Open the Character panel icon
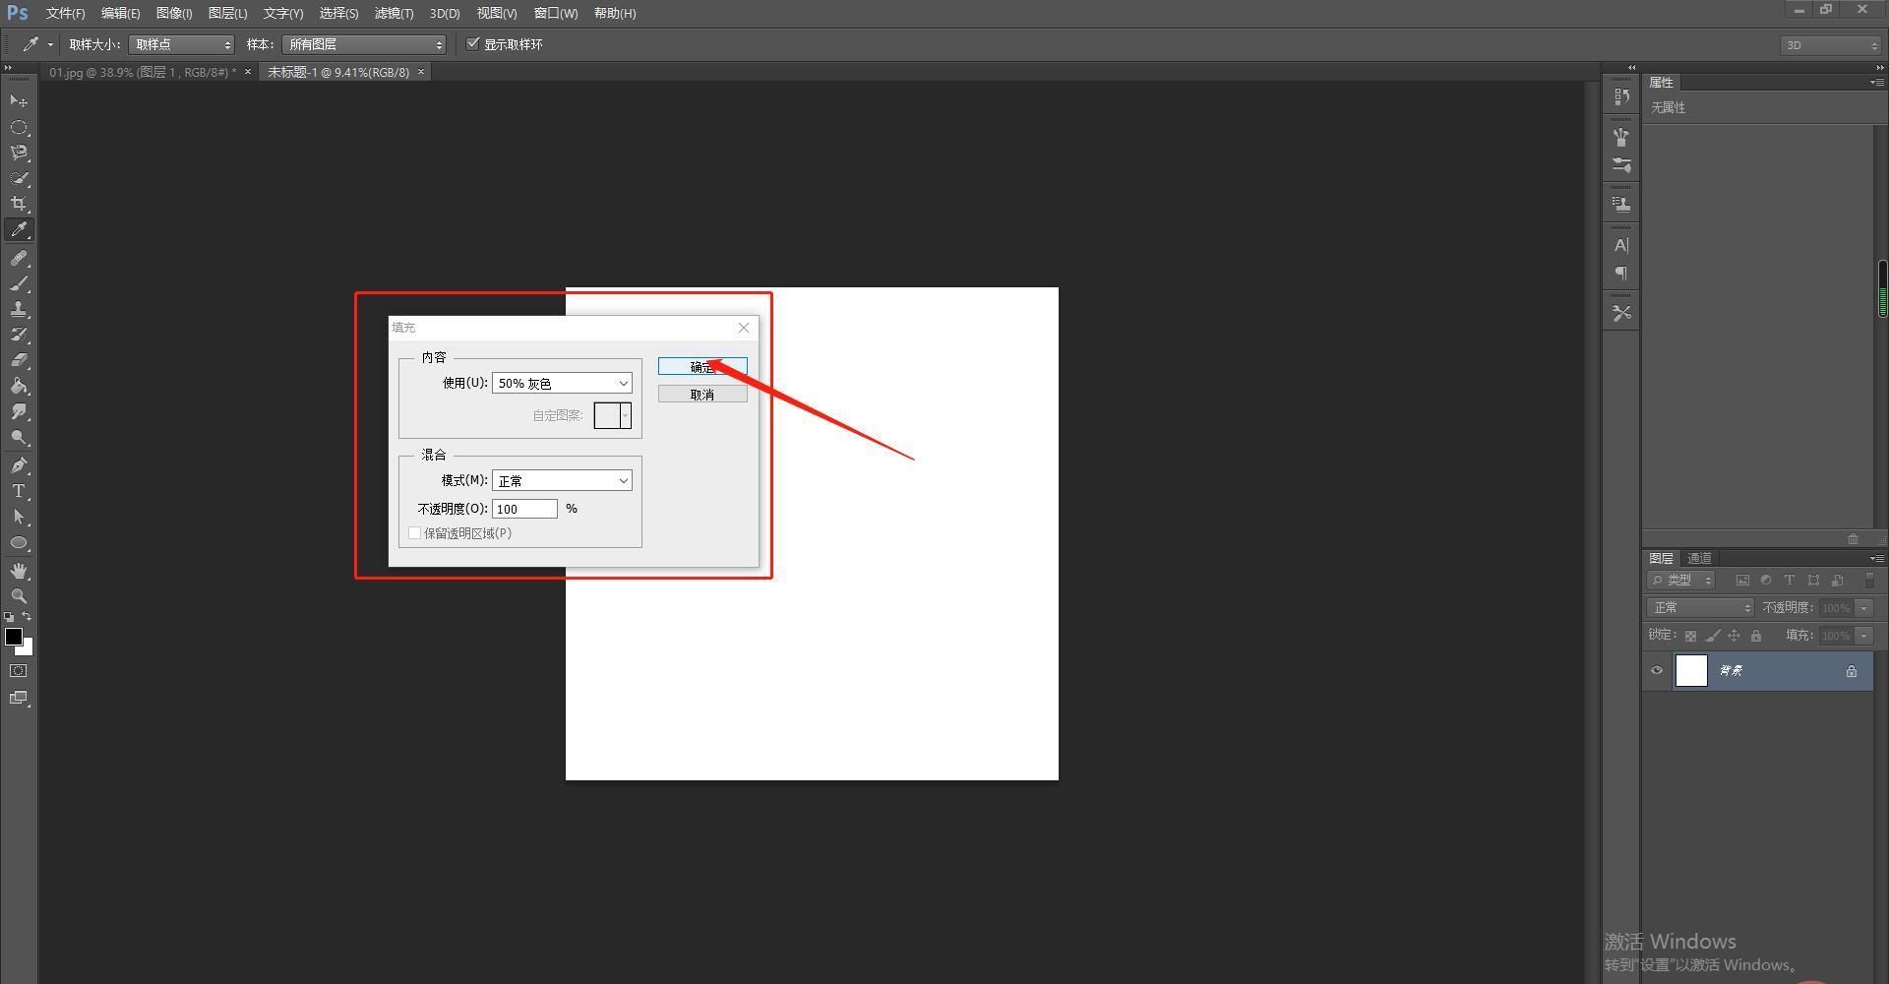The image size is (1889, 984). coord(1621,245)
